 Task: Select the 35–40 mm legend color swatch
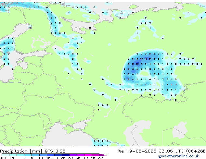[81, 155]
